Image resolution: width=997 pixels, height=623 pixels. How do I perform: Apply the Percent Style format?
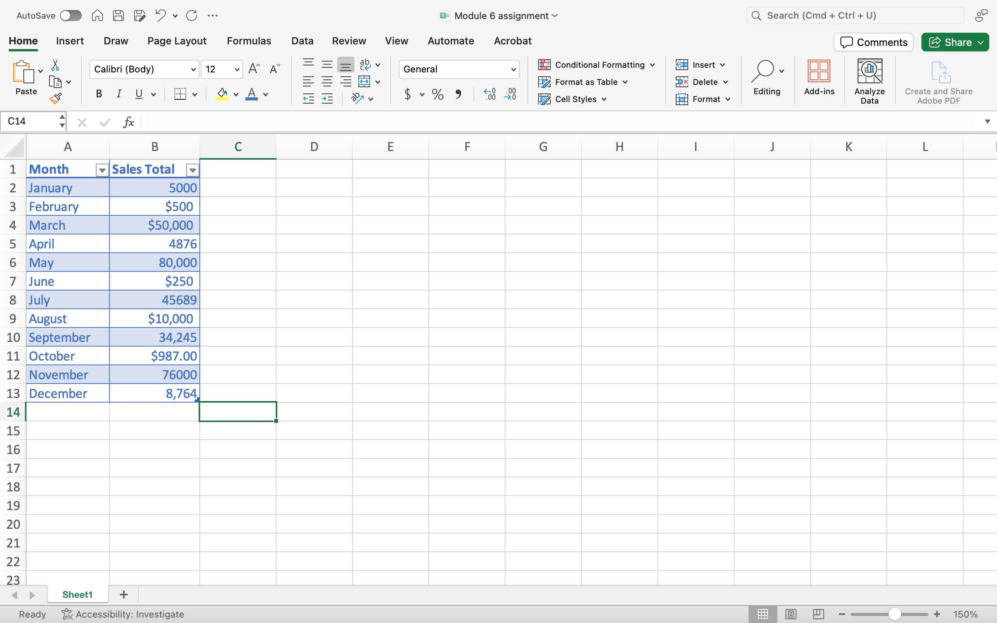pyautogui.click(x=437, y=94)
